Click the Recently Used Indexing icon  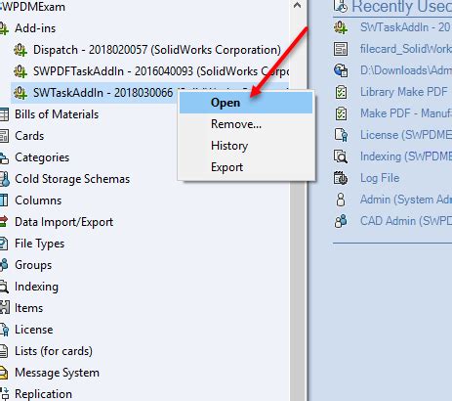(x=341, y=156)
